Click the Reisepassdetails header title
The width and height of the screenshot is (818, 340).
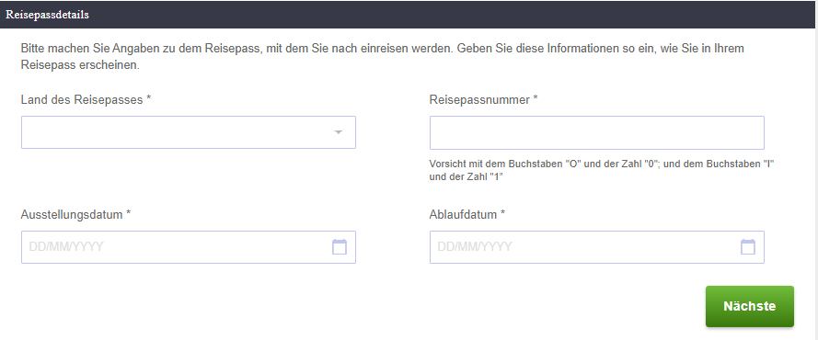coord(47,15)
